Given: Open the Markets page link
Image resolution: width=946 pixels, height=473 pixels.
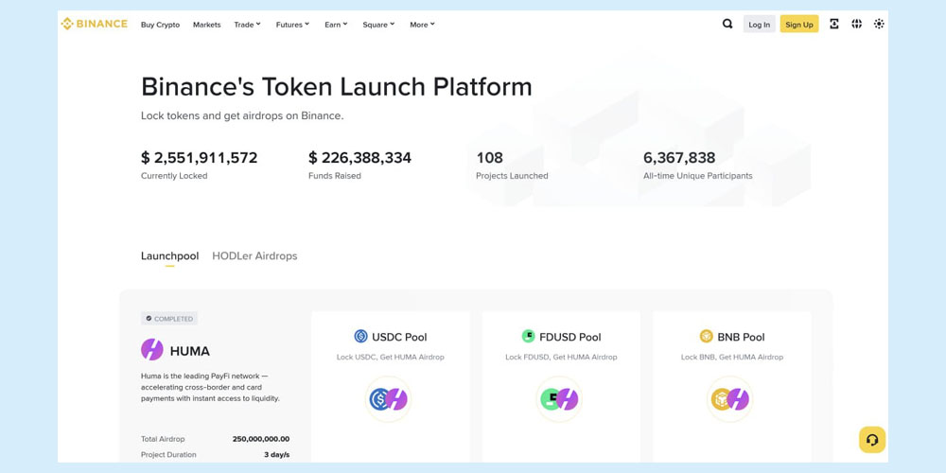Looking at the screenshot, I should click(206, 25).
